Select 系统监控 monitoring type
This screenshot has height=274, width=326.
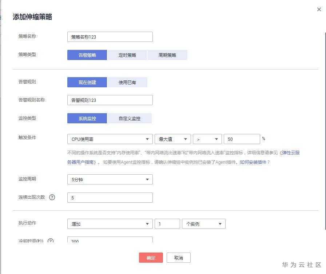point(87,119)
